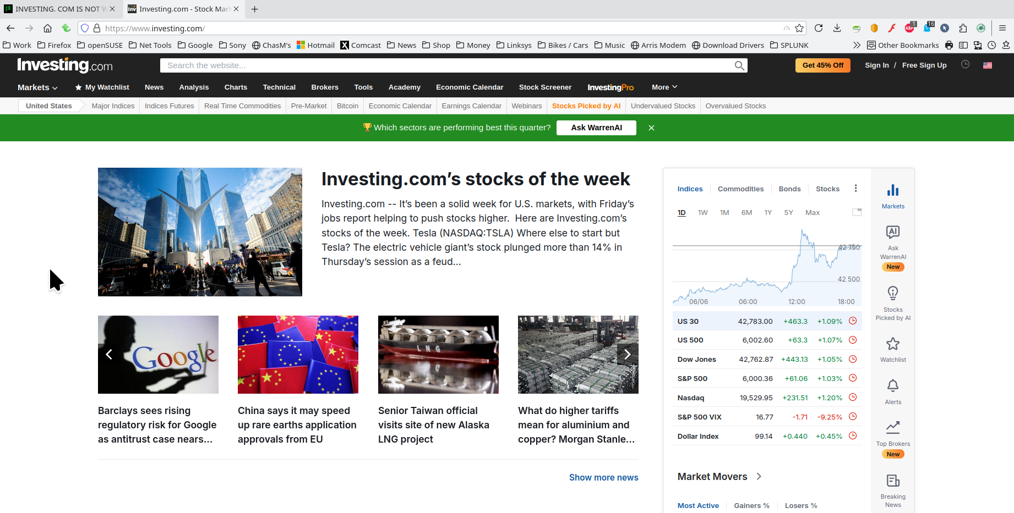The width and height of the screenshot is (1014, 513).
Task: Click the Get 45% Off button
Action: click(x=822, y=65)
